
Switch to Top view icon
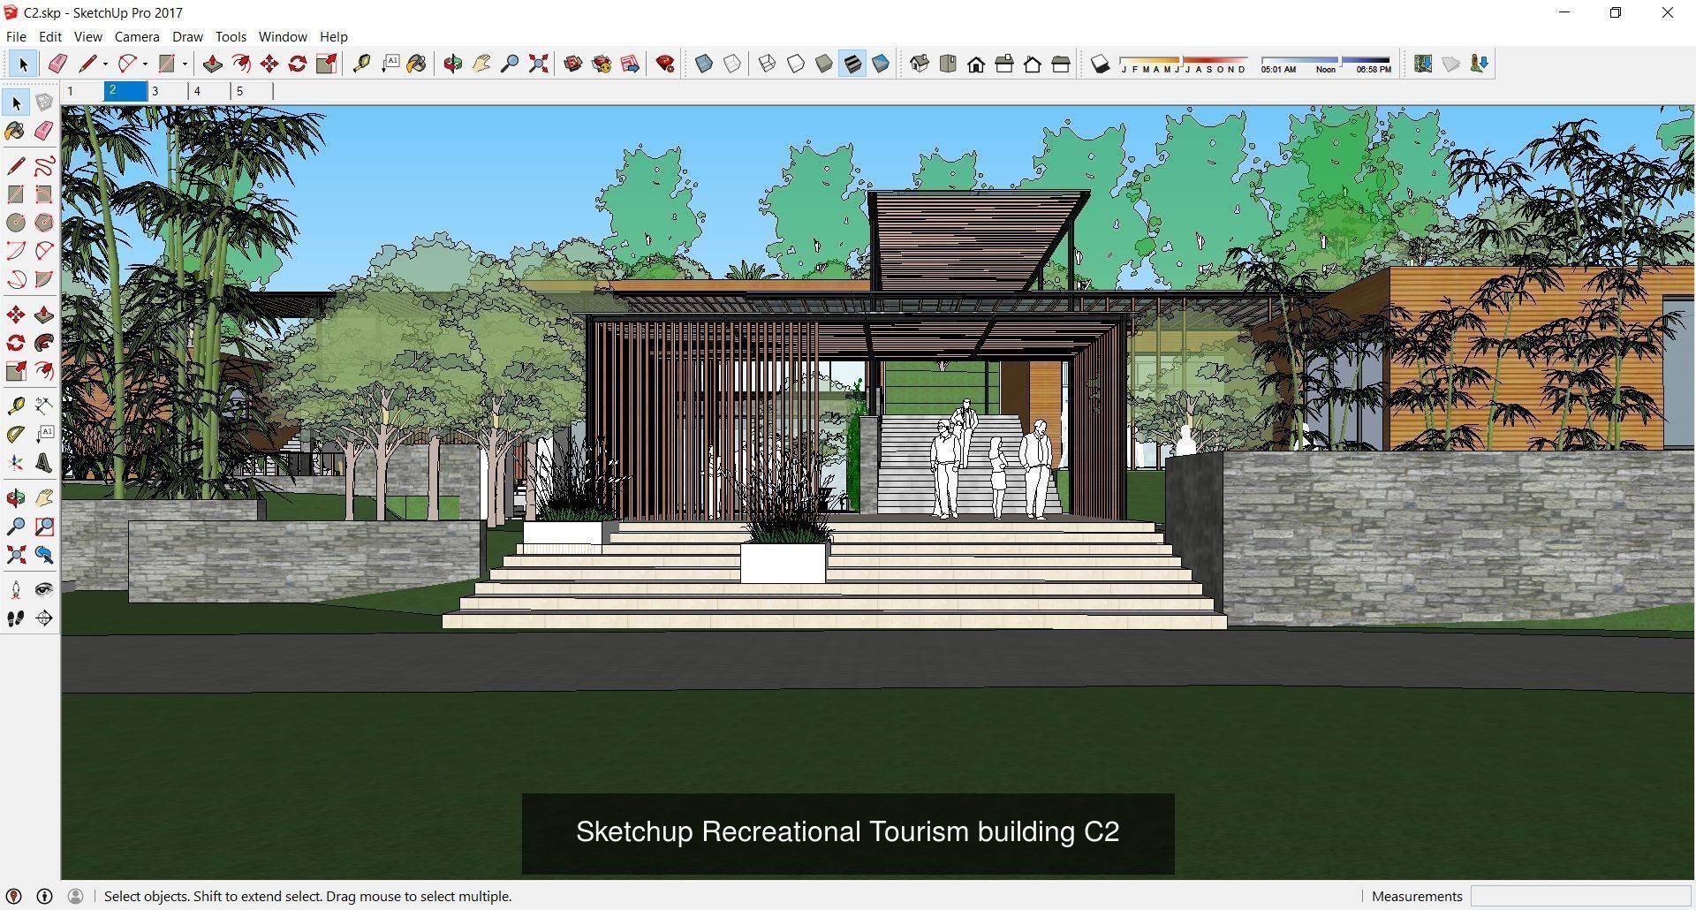[x=948, y=64]
